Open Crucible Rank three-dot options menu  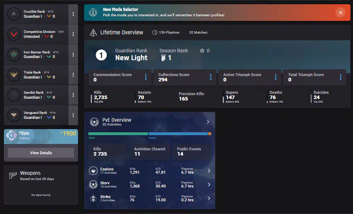73,14
